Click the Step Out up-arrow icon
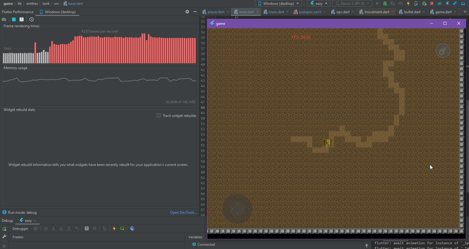 tap(69, 229)
